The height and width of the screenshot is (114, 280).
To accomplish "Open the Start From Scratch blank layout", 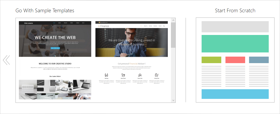I will coord(235,60).
